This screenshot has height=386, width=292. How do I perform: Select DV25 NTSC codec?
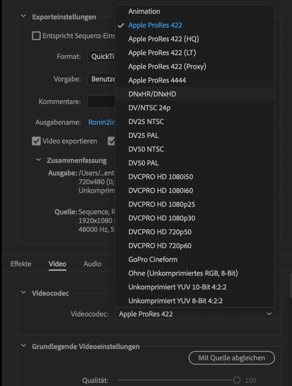point(195,122)
